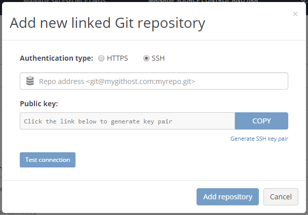Image resolution: width=308 pixels, height=215 pixels.
Task: Cancel the add repository dialog
Action: (x=281, y=197)
